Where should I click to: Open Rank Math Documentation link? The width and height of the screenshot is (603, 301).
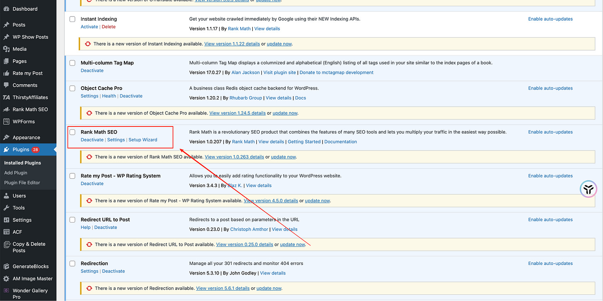[x=340, y=142]
